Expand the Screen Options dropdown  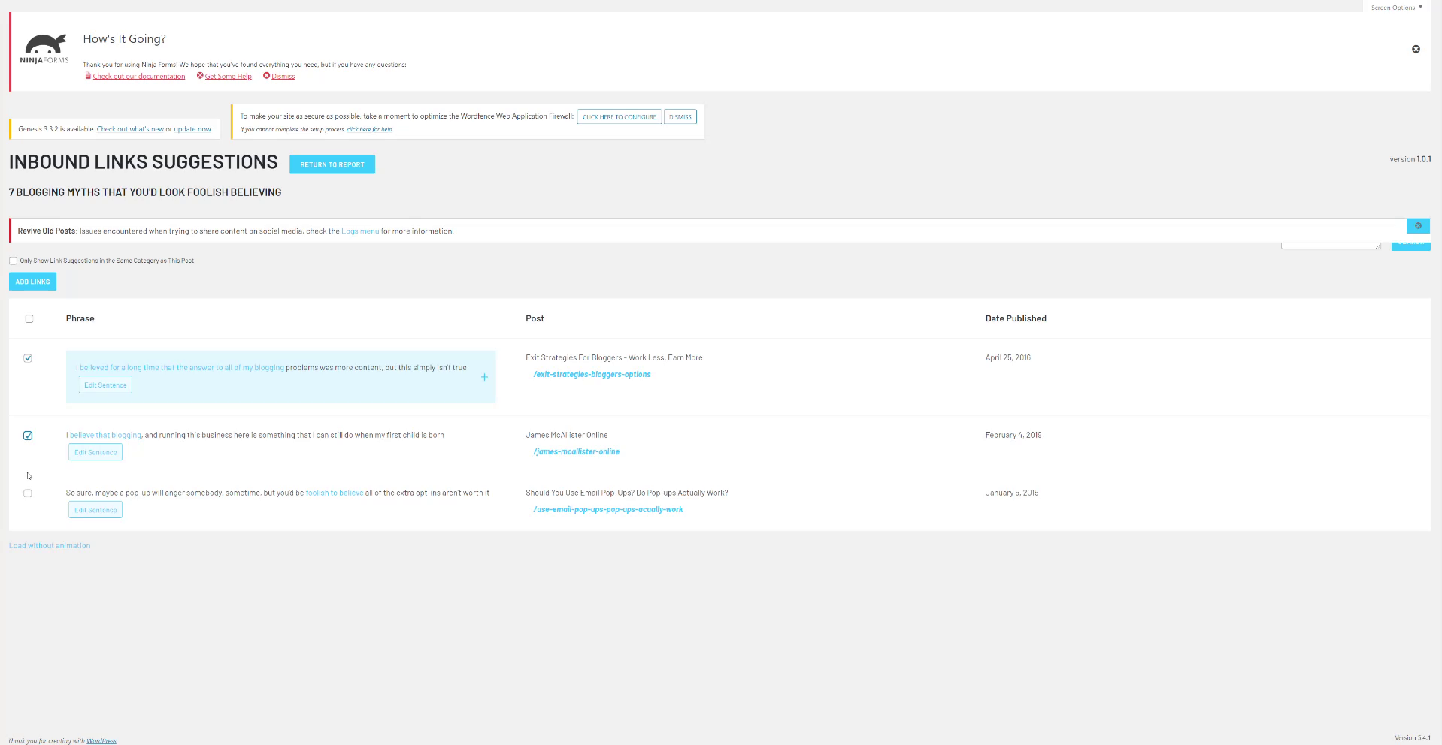click(1396, 7)
